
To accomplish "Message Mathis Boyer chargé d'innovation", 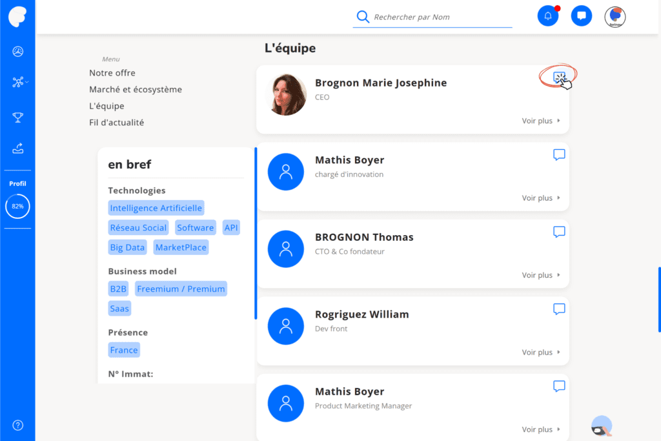I will (559, 155).
